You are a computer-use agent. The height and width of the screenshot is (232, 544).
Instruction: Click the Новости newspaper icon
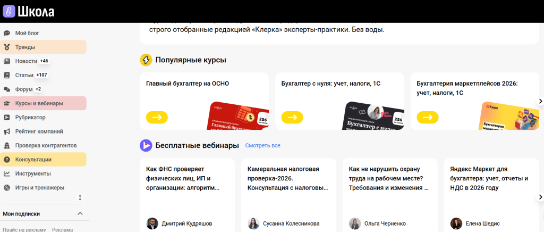pyautogui.click(x=6, y=61)
